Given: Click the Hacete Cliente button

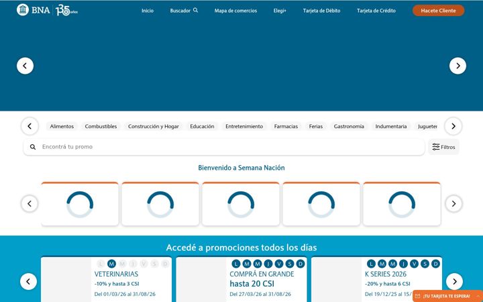Looking at the screenshot, I should [438, 11].
